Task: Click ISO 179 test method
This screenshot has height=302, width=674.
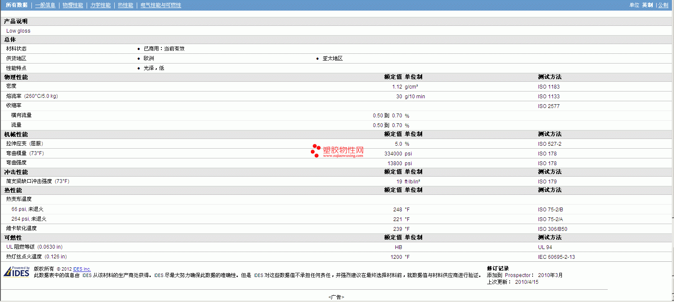Action: tap(547, 182)
